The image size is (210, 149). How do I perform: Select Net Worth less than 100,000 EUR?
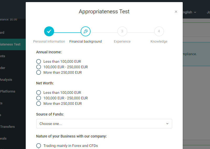[39, 93]
